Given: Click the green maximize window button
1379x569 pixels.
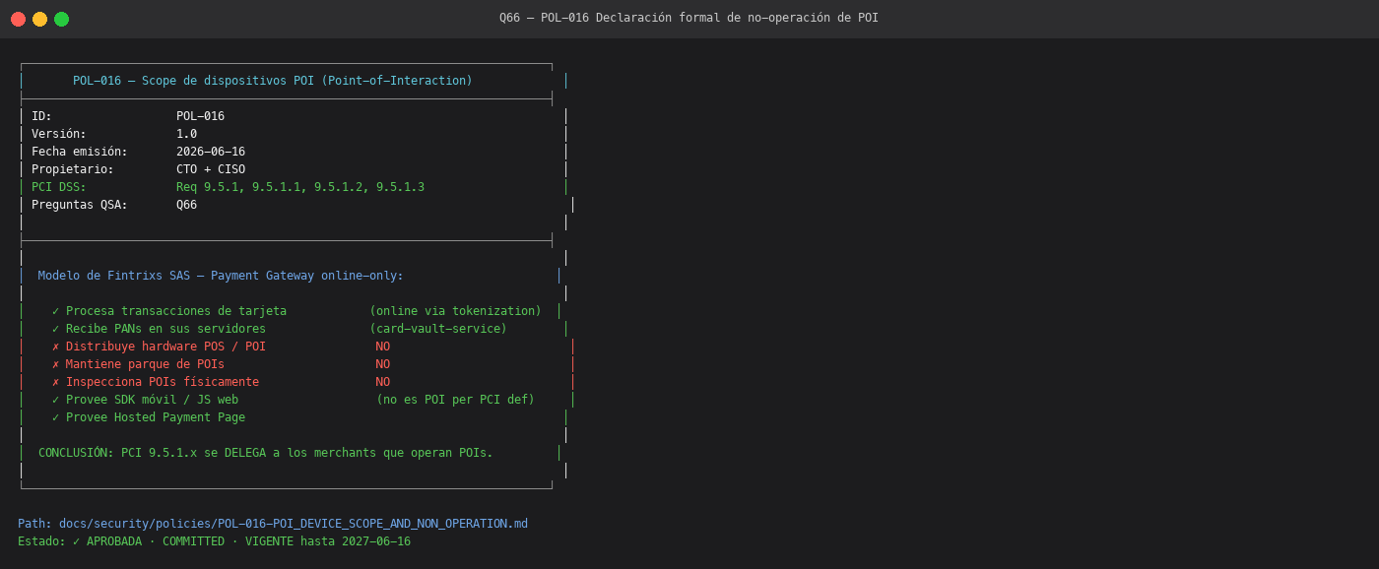Looking at the screenshot, I should (61, 19).
